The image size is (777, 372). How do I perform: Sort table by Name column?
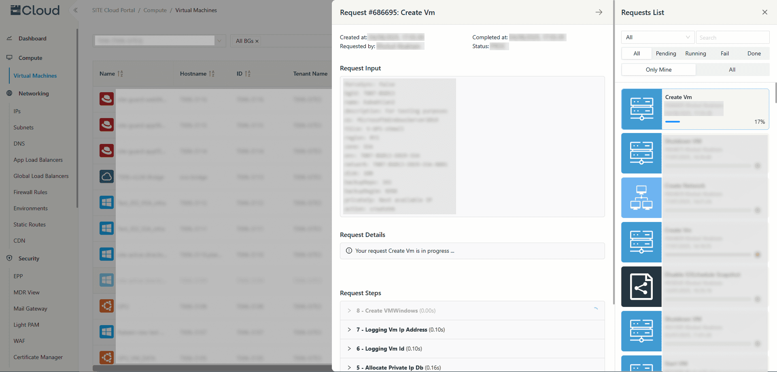click(x=120, y=74)
